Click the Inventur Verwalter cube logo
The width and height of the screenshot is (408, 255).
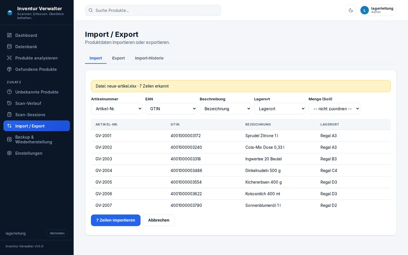pos(10,13)
